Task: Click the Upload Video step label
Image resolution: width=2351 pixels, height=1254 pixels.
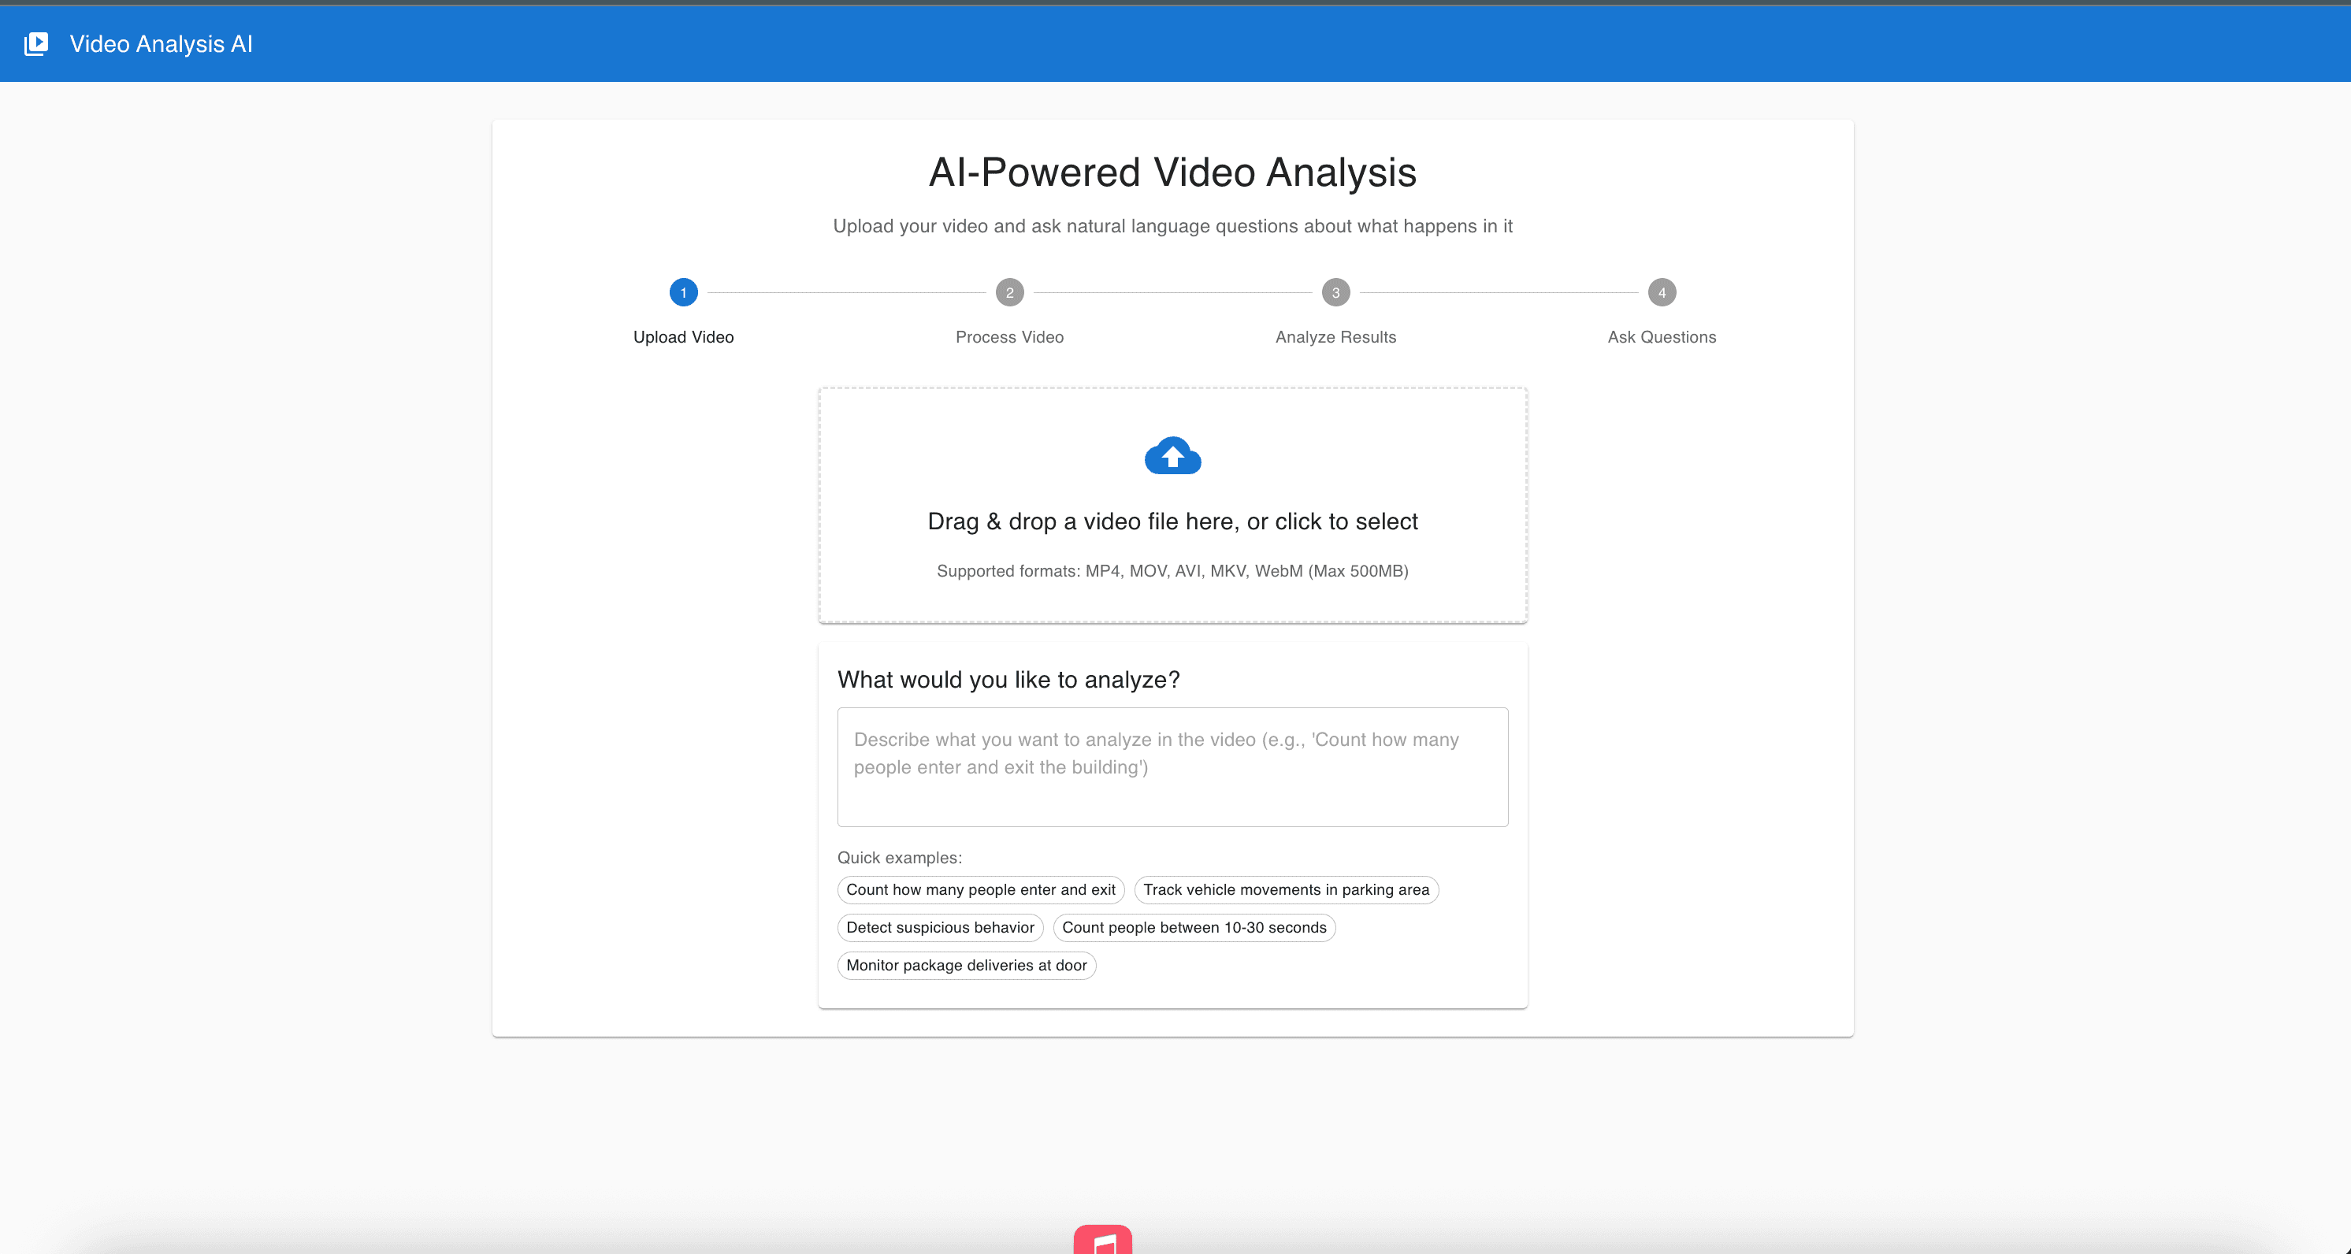Action: click(684, 337)
